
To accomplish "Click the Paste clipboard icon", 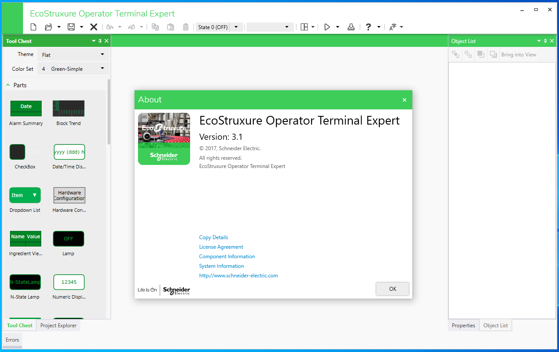I will 171,27.
